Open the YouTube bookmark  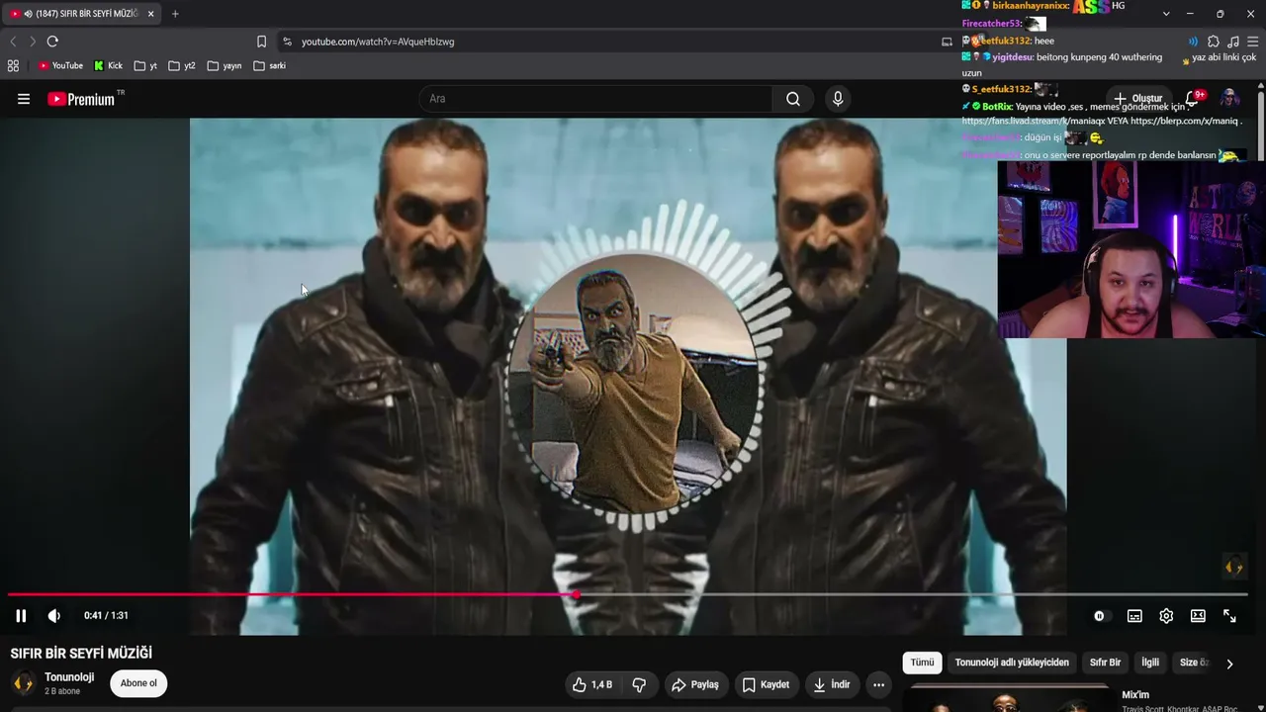pyautogui.click(x=61, y=66)
